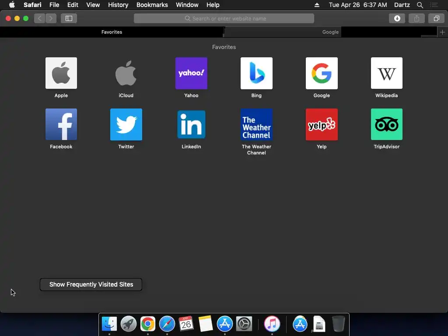Viewport: 448px width, 336px height.
Task: Minimize Safari with yellow button
Action: (17, 18)
